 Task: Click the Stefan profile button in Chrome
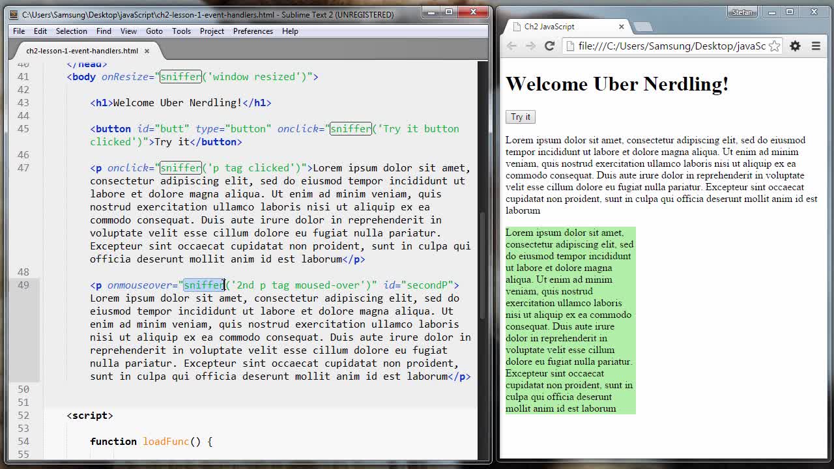[x=741, y=12]
